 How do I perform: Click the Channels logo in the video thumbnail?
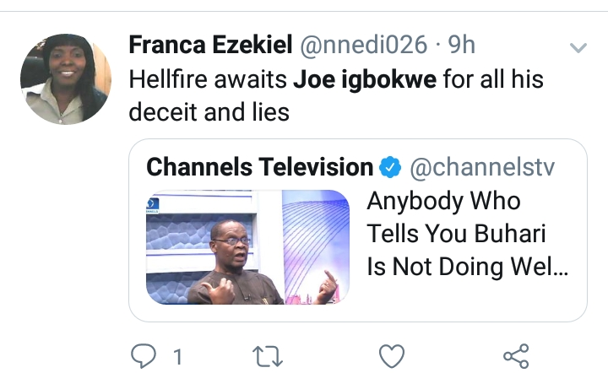[152, 203]
